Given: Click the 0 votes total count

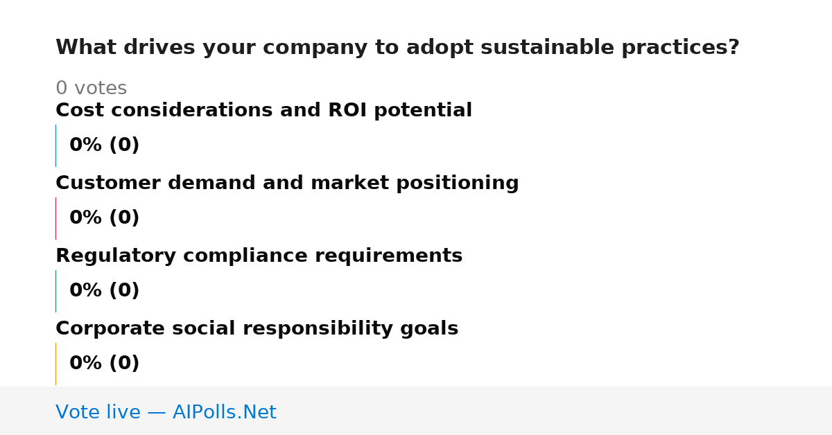Looking at the screenshot, I should pyautogui.click(x=91, y=89).
